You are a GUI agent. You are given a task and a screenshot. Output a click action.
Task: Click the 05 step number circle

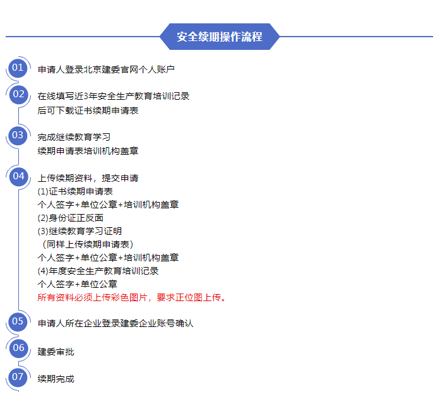tap(18, 321)
